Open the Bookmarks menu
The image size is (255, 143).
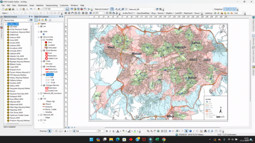(23, 5)
